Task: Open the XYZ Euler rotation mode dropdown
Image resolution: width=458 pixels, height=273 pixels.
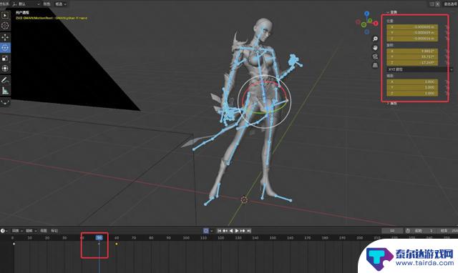Action: click(x=420, y=69)
